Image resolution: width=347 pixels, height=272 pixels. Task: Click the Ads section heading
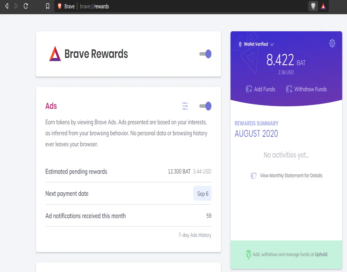click(x=51, y=106)
